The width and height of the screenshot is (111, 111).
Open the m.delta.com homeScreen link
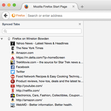tap(40, 57)
